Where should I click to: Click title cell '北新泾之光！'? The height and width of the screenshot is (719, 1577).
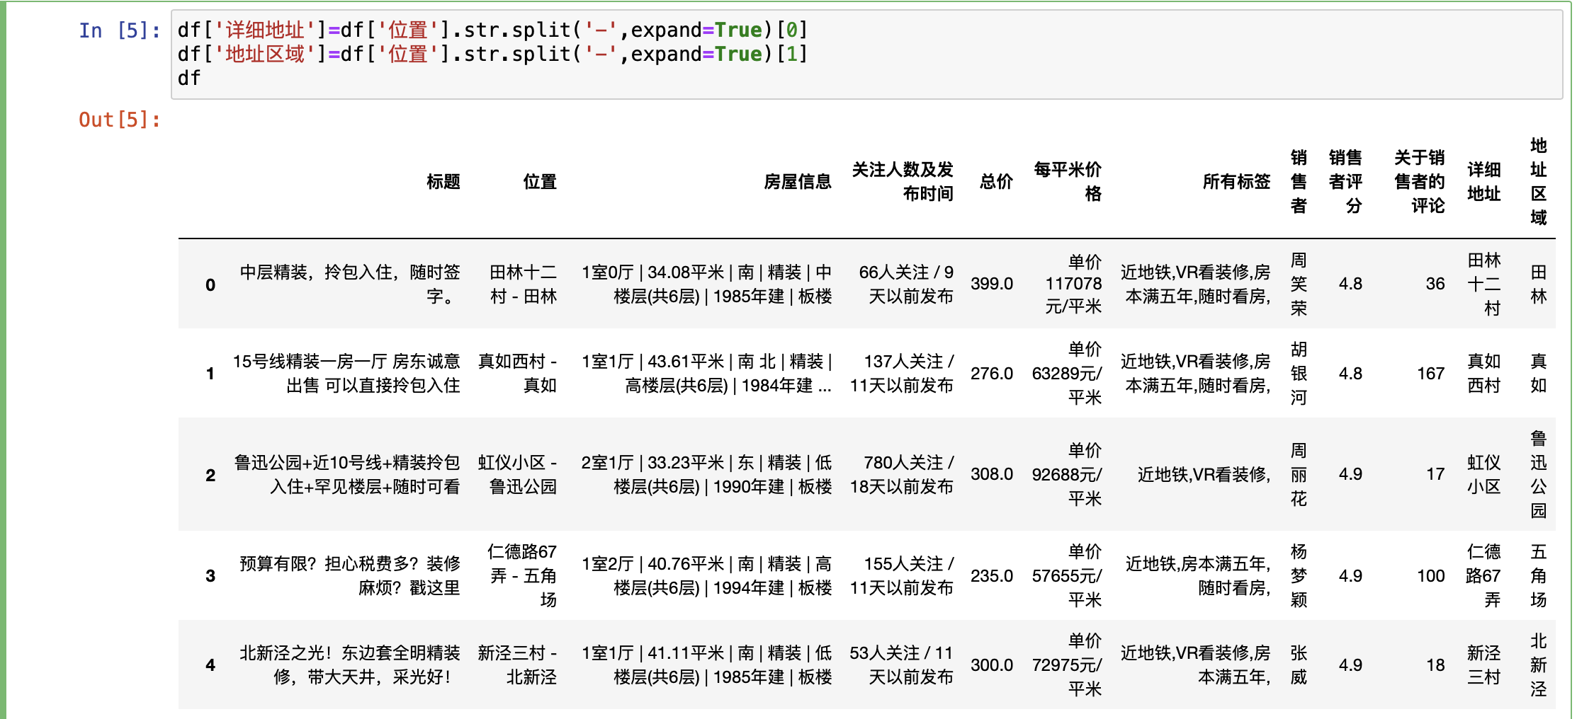[x=350, y=665]
